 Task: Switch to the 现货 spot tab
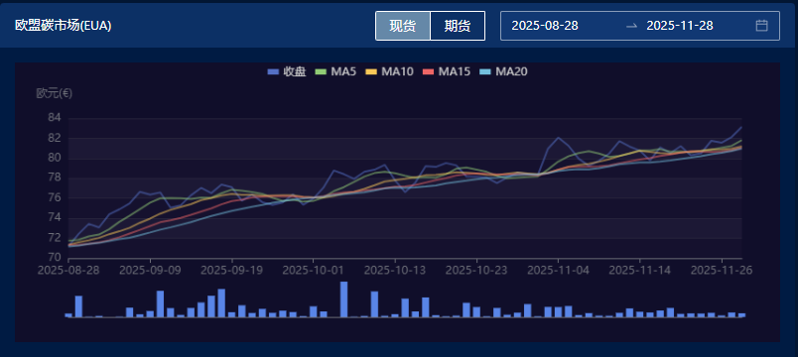click(x=403, y=26)
